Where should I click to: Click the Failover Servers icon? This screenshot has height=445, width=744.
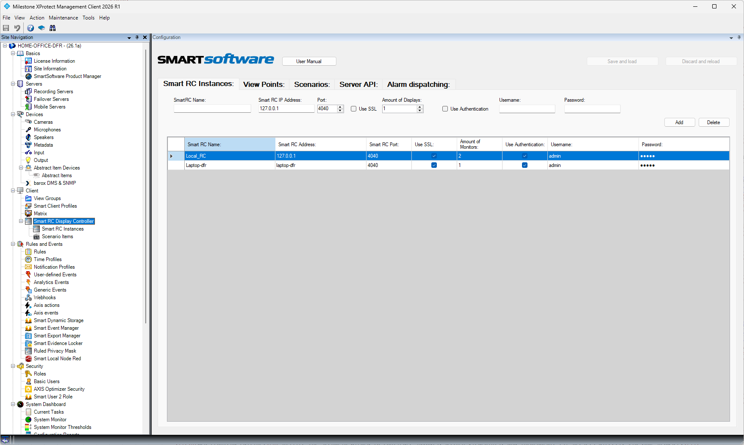coord(28,99)
